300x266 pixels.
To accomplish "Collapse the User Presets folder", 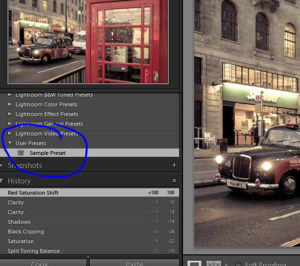I will click(11, 143).
